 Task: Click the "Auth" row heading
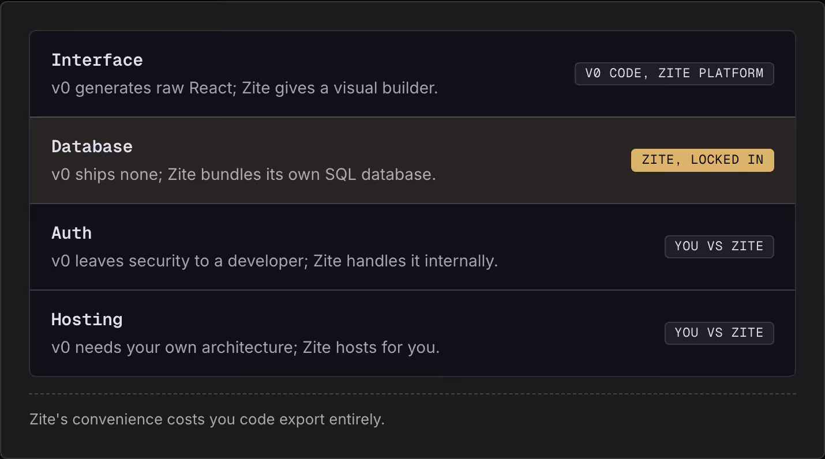click(x=72, y=233)
